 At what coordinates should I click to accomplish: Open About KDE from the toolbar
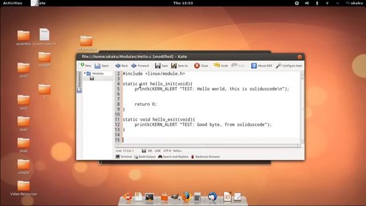pos(262,66)
